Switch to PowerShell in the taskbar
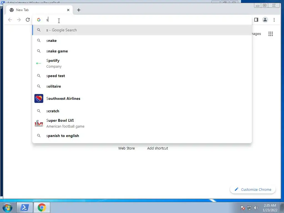 pyautogui.click(x=25, y=207)
